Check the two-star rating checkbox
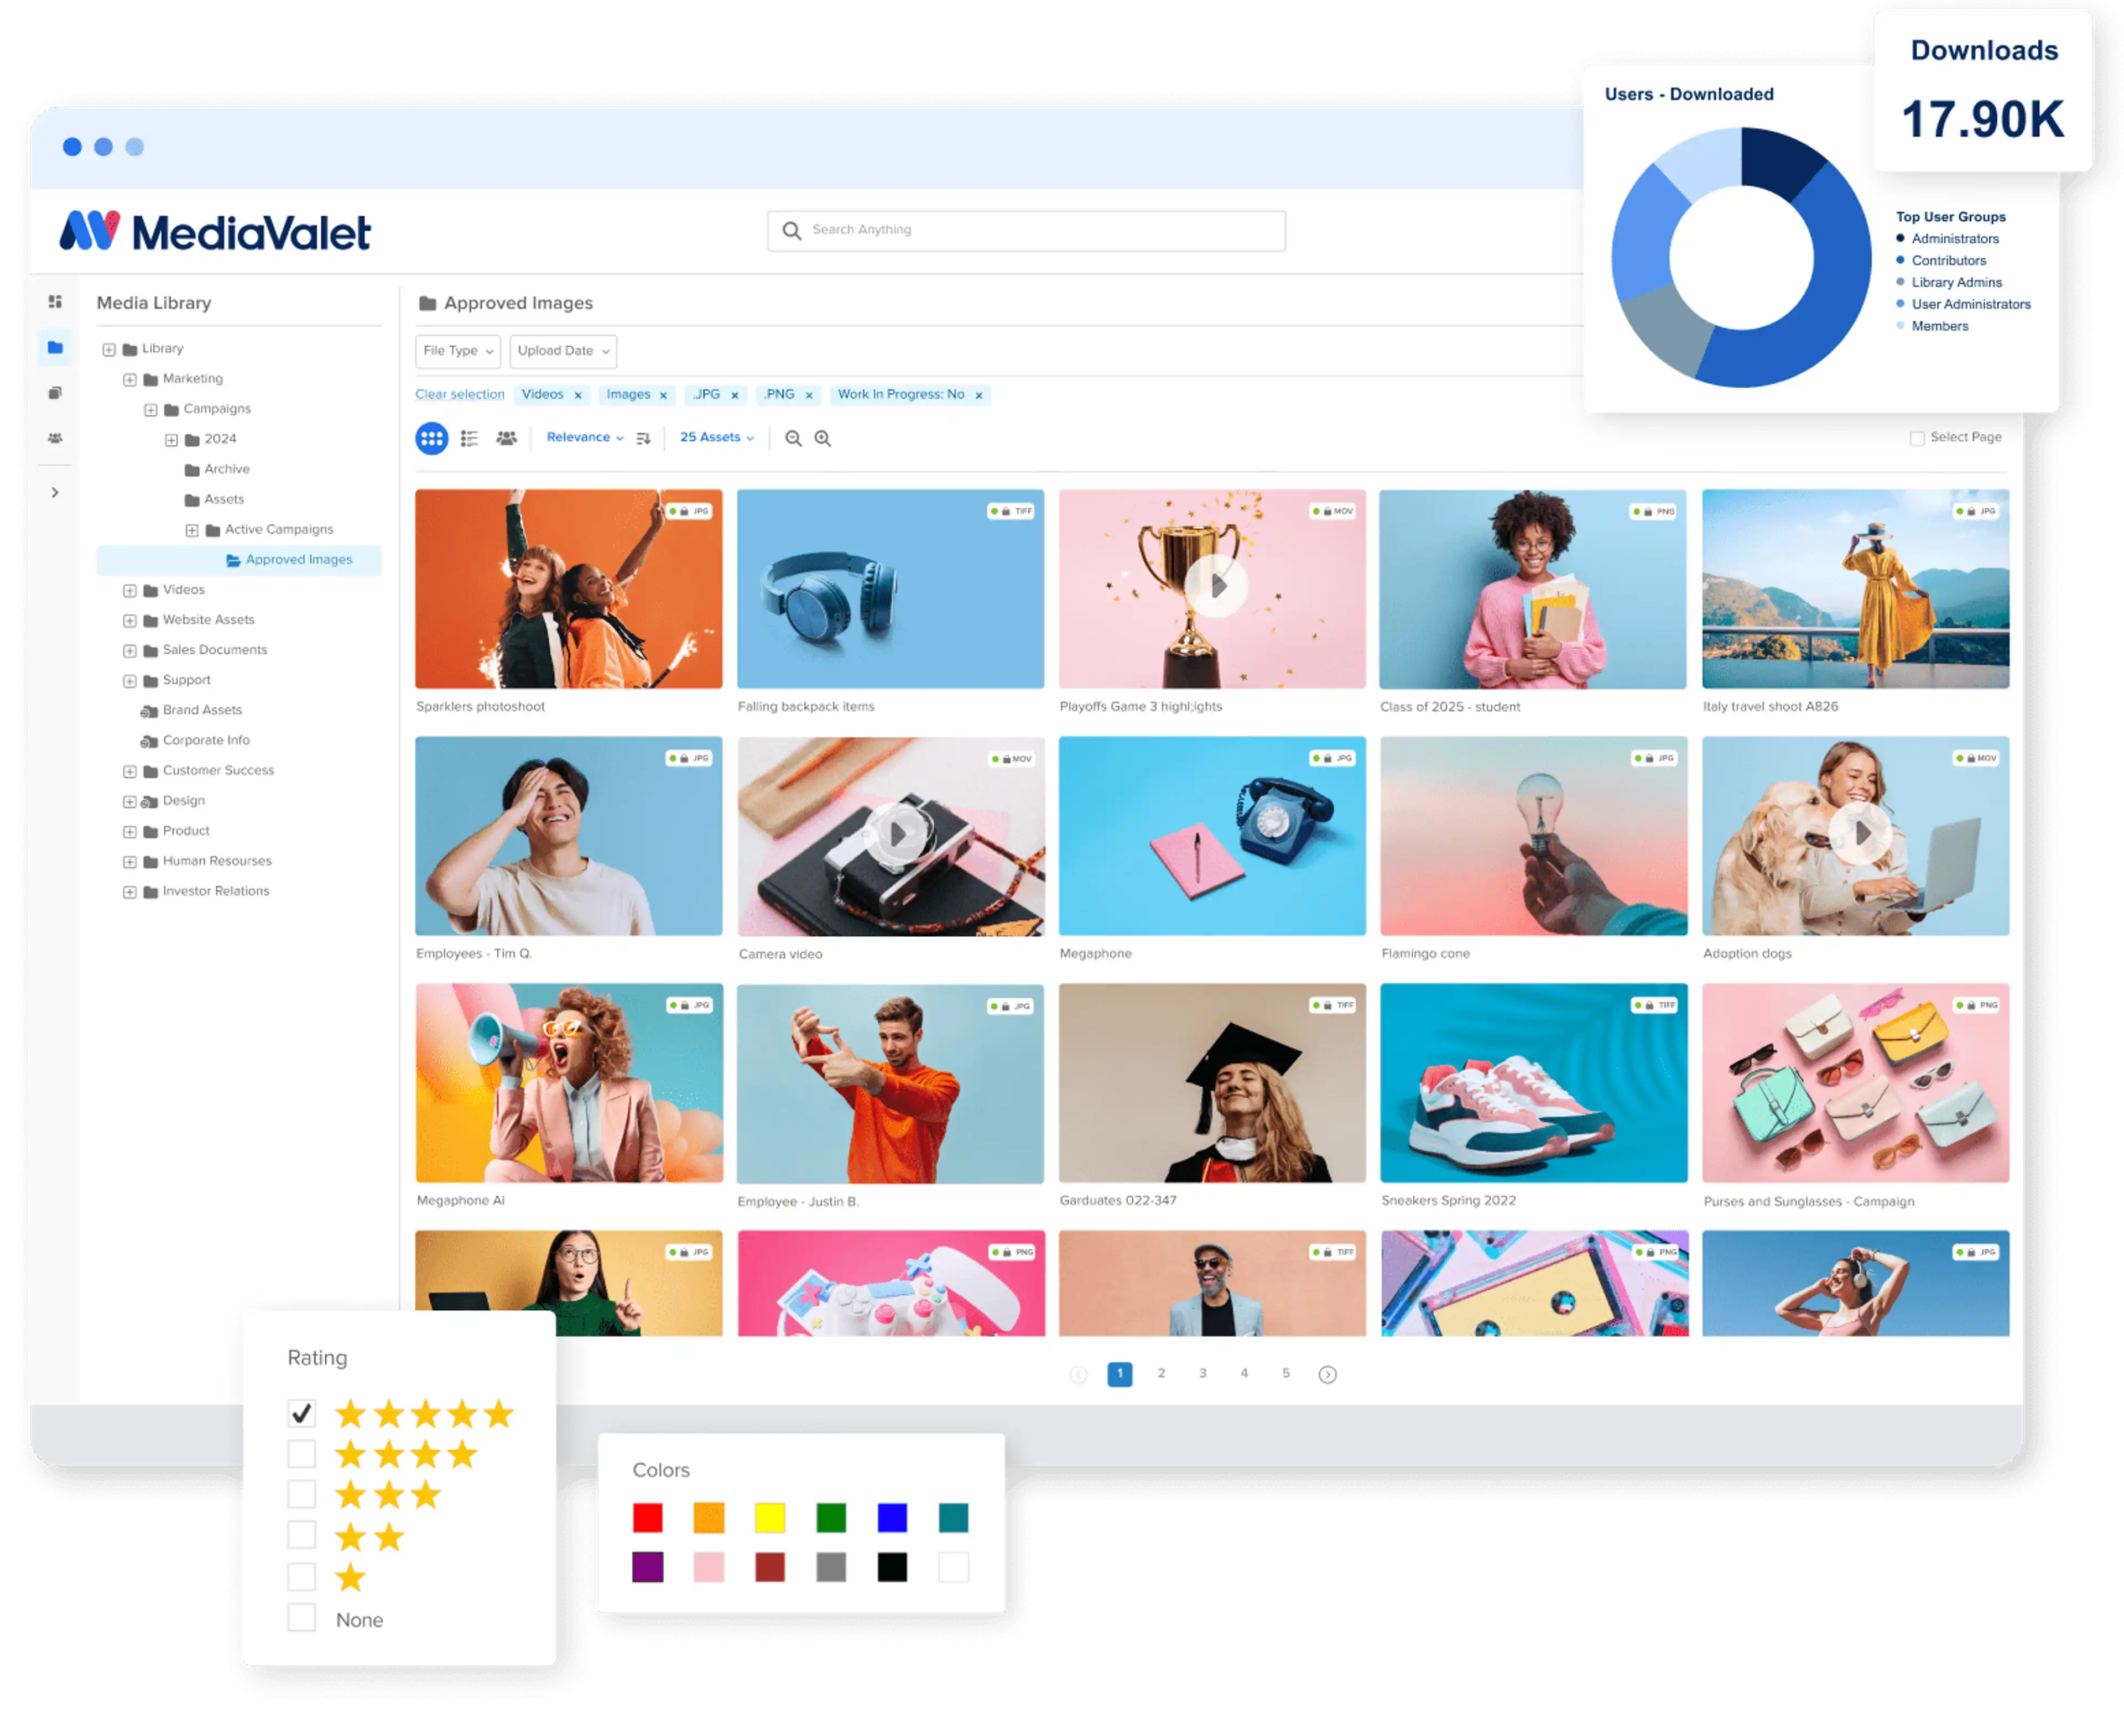This screenshot has width=2124, height=1736. coord(301,1535)
